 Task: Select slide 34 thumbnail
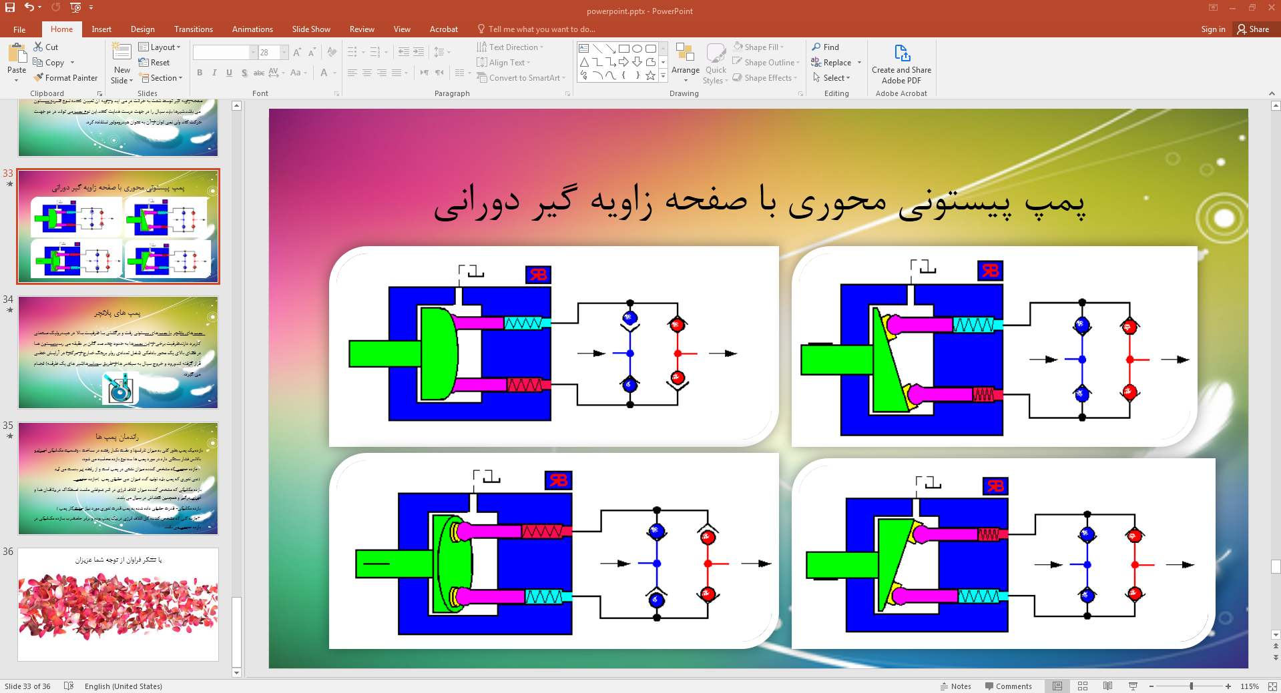(118, 352)
